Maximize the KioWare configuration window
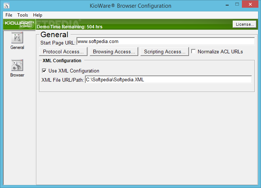 (x=237, y=4)
